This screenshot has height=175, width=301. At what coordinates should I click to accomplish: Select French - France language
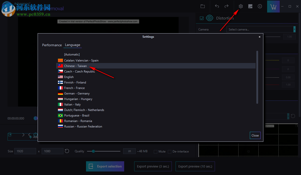(x=156, y=88)
